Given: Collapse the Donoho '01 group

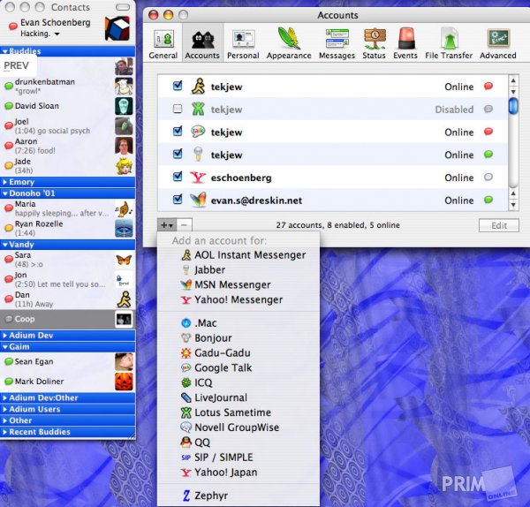Looking at the screenshot, I should (x=5, y=193).
